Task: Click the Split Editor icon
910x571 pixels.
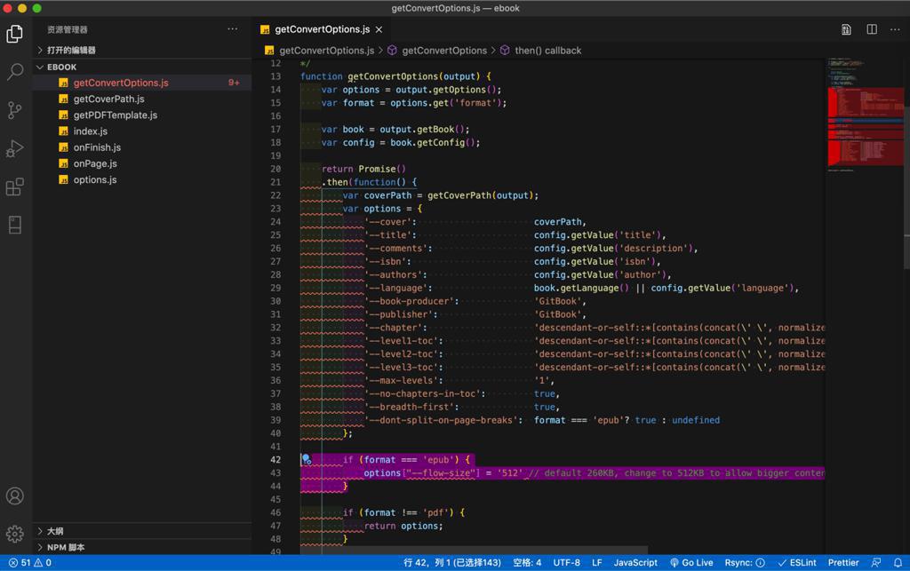Action: [872, 29]
